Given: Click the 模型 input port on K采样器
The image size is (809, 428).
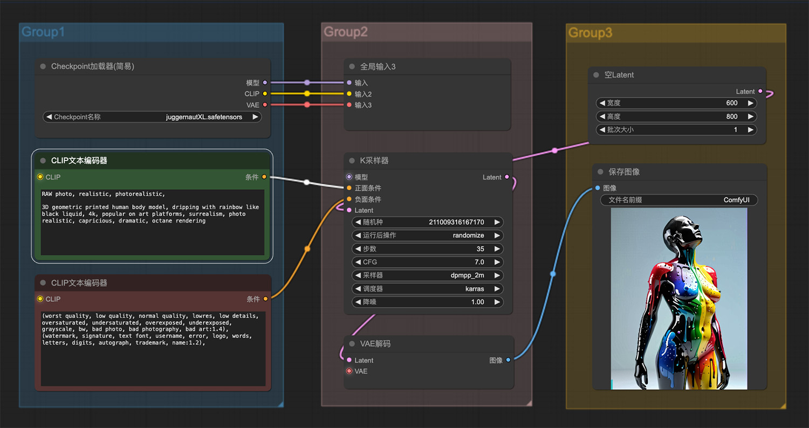Looking at the screenshot, I should (x=349, y=177).
